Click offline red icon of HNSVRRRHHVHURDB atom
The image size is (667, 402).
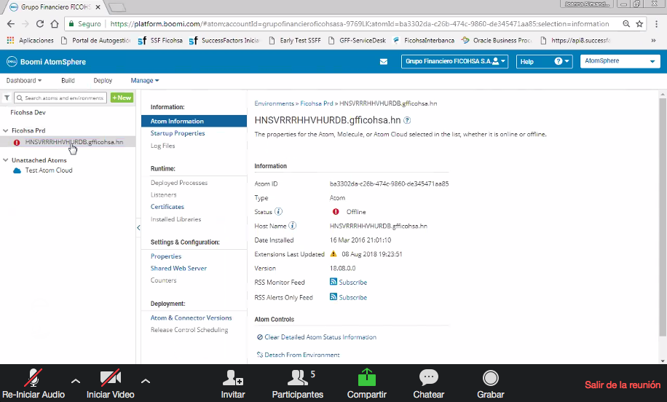coord(17,143)
